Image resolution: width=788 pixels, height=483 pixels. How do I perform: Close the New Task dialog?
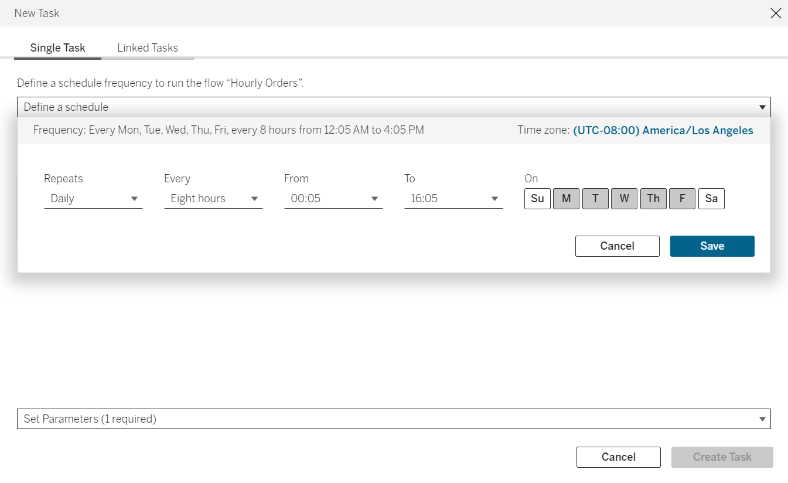776,13
